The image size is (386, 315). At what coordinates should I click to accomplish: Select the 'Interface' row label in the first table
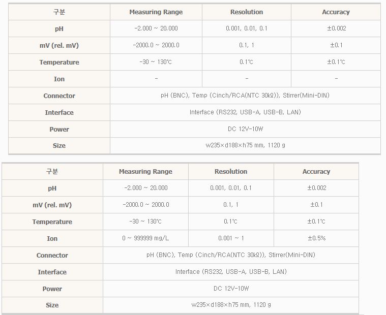pyautogui.click(x=59, y=113)
